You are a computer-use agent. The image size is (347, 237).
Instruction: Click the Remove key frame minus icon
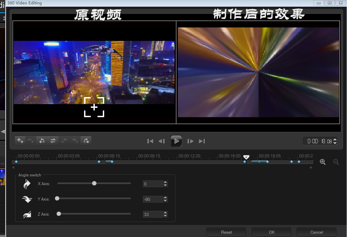31,141
